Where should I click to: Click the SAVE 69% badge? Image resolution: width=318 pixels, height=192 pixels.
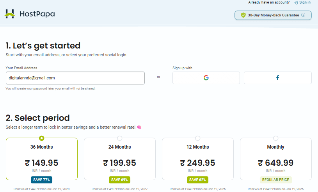[119, 180]
